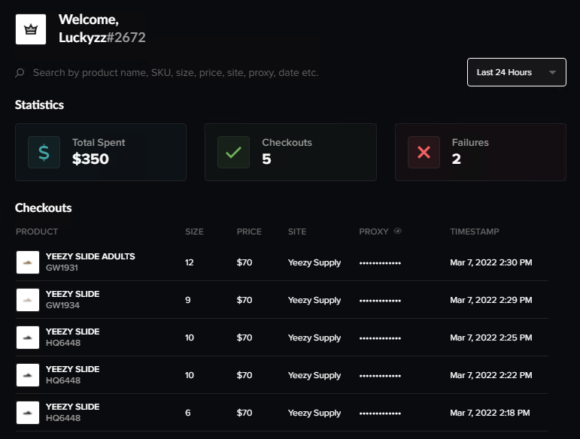Click the $70 price in the 2:18 PM row
The width and height of the screenshot is (580, 439).
[x=244, y=413]
